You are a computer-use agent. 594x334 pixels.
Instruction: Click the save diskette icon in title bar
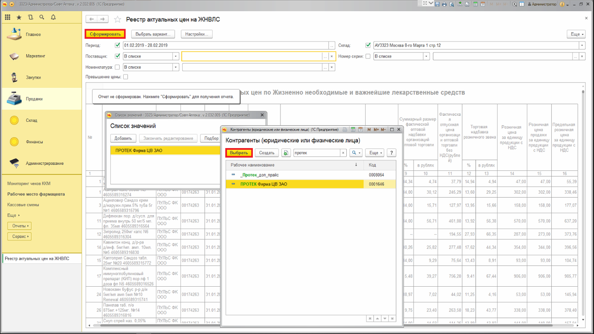[437, 4]
